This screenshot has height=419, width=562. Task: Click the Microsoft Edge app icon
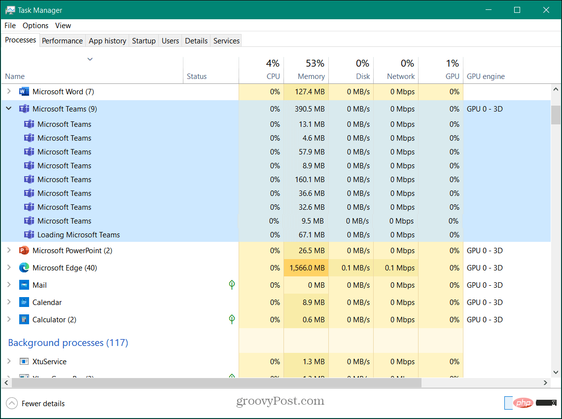[24, 267]
